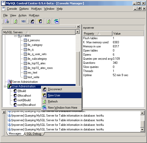
Task: Click the ile_q table icon
Action: coord(25,49)
